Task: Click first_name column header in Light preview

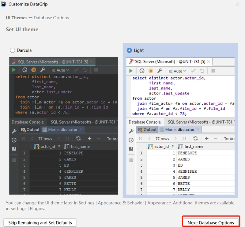Action: click(x=190, y=146)
